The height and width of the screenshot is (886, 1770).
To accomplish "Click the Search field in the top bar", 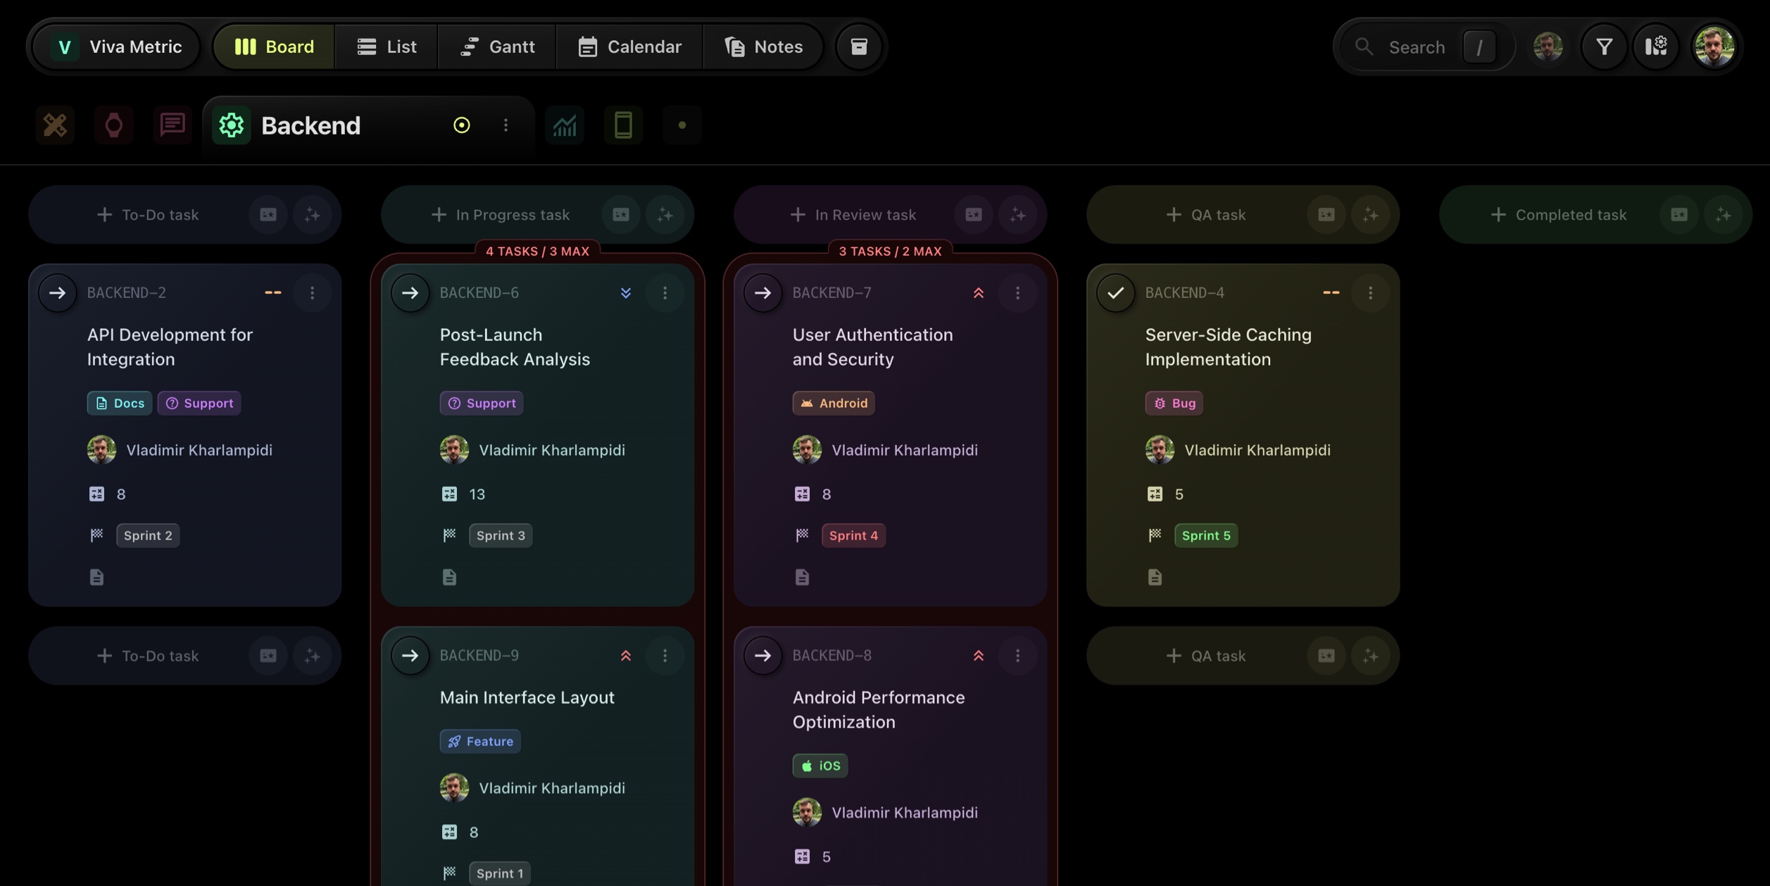I will pos(1419,46).
